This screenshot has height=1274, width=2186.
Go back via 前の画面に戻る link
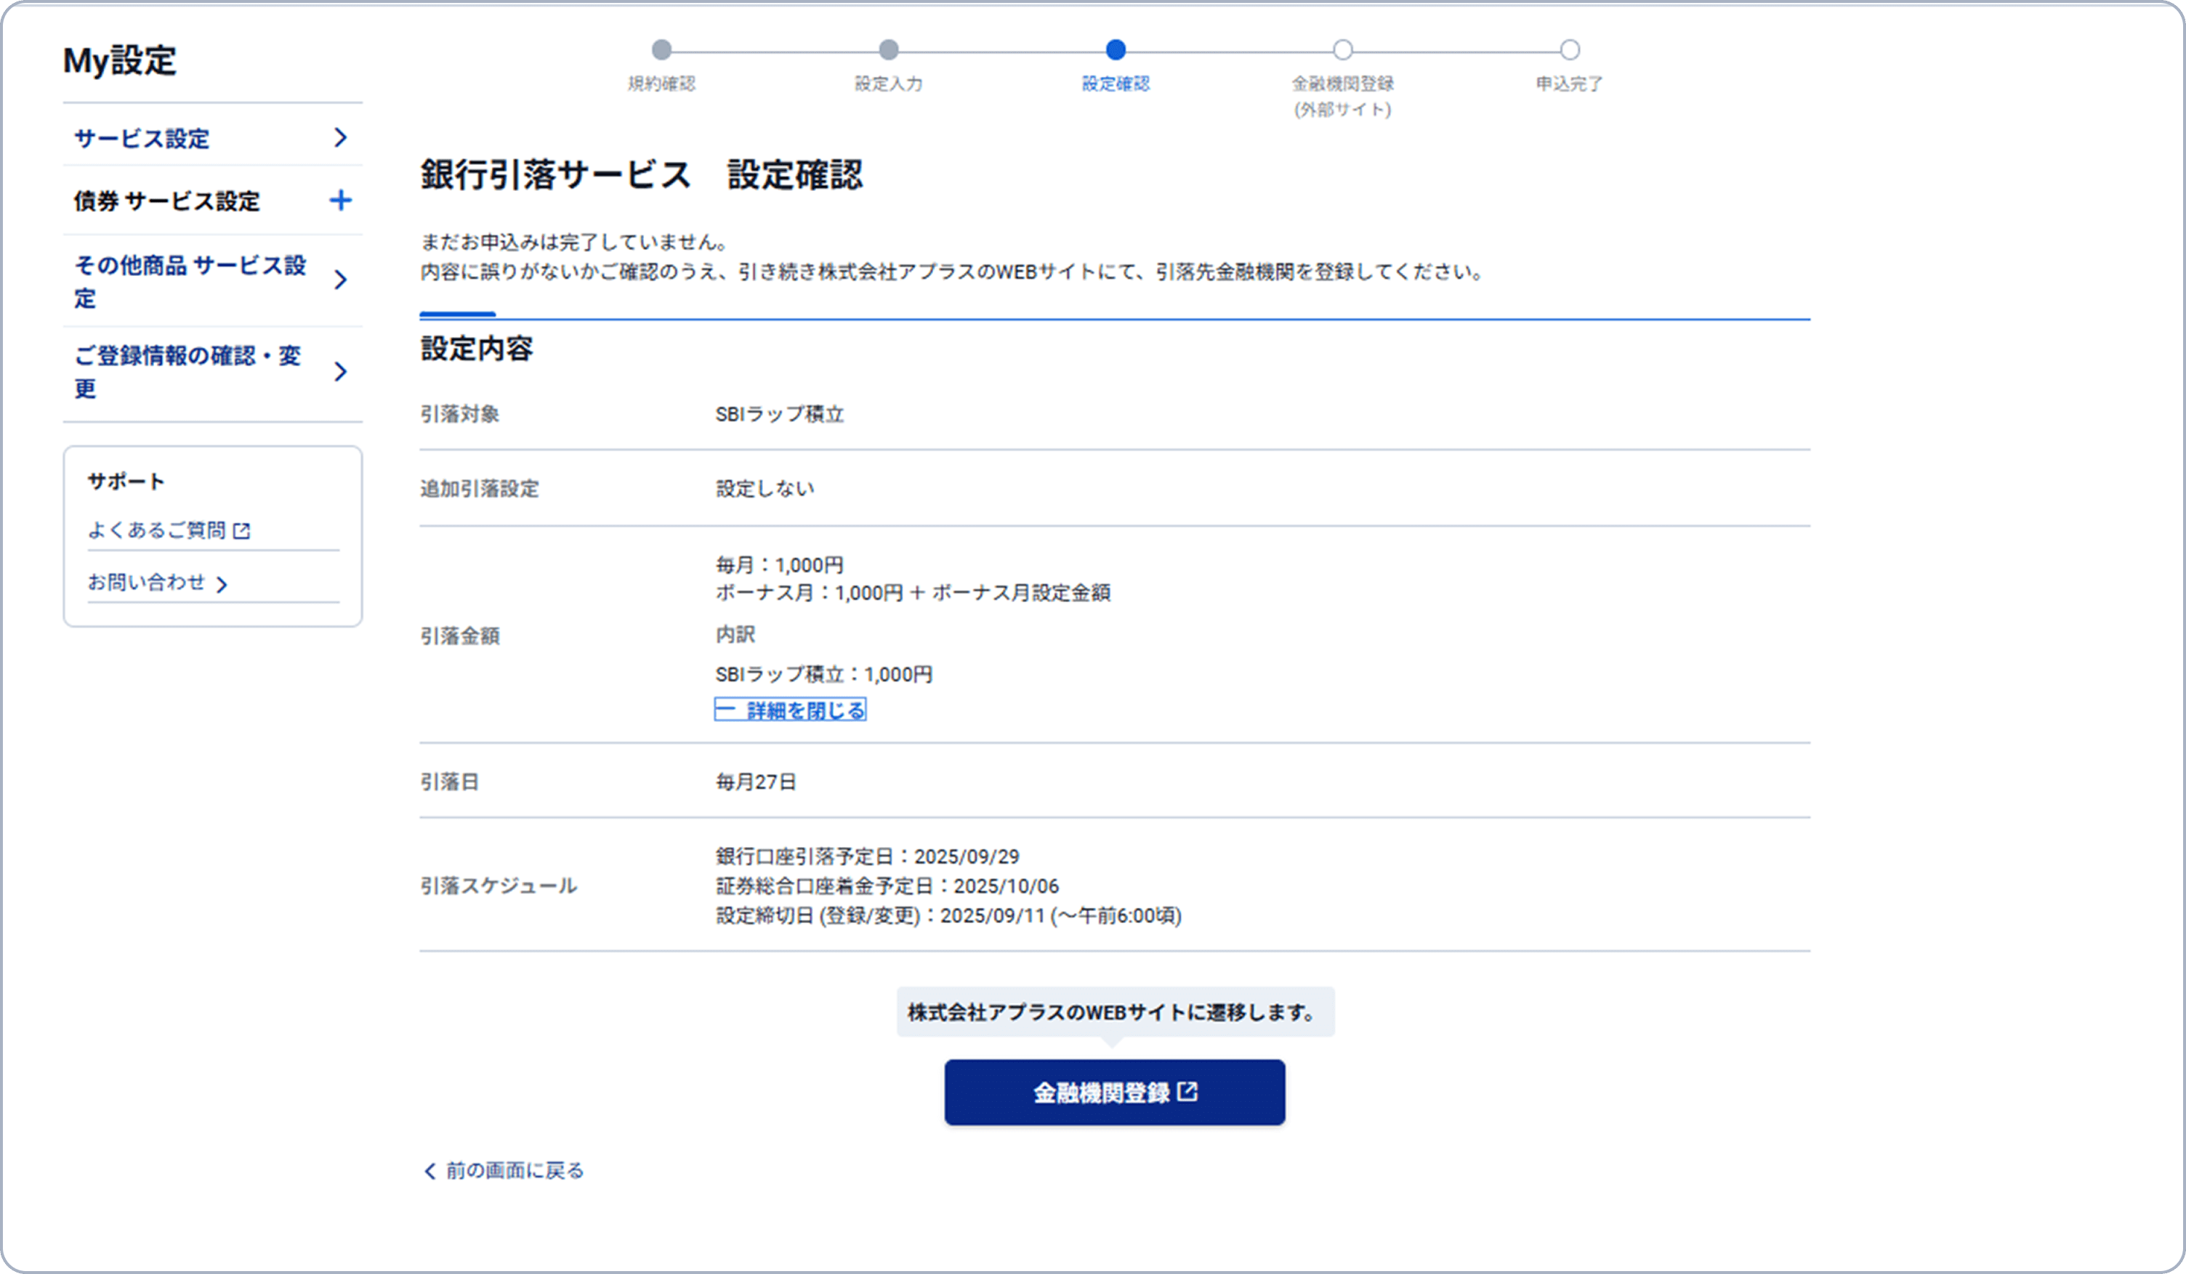coord(515,1171)
